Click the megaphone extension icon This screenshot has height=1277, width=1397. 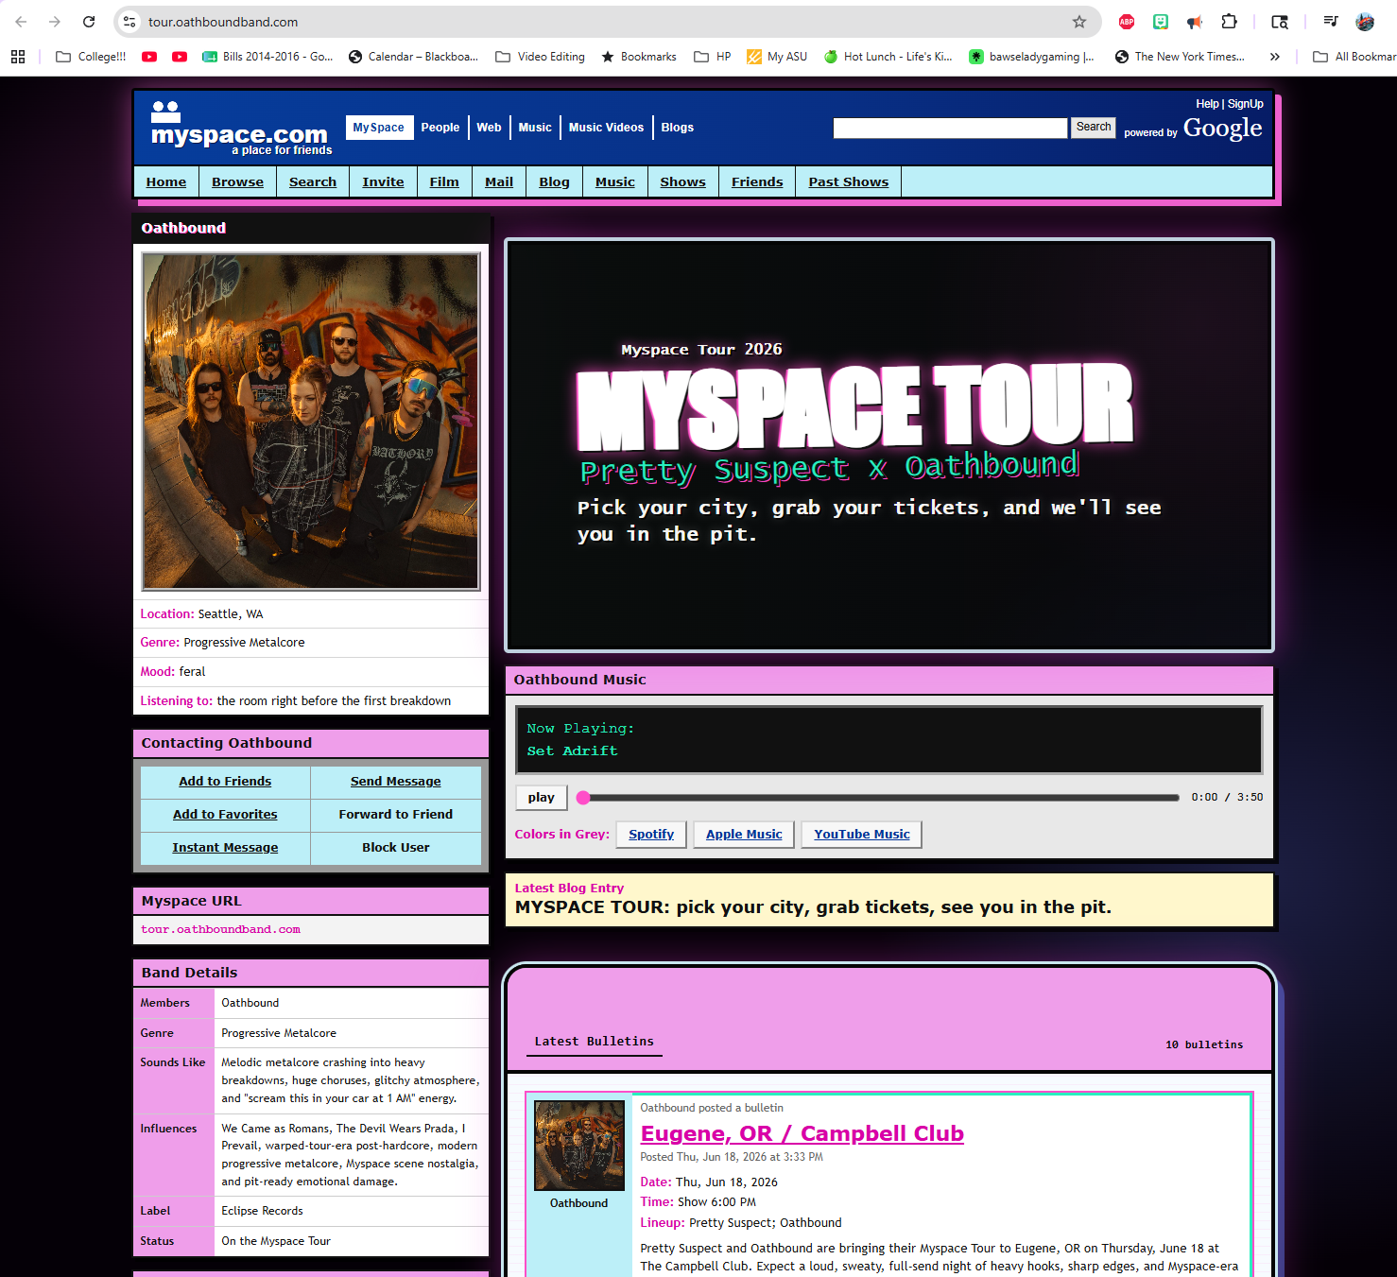pyautogui.click(x=1195, y=22)
